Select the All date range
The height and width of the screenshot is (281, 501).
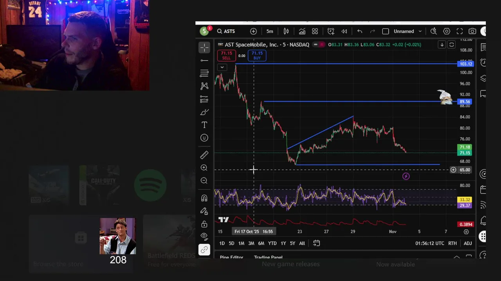[302, 243]
